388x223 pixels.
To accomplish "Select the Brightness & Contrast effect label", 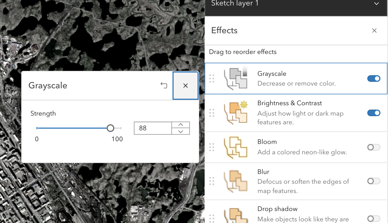I will coord(290,103).
